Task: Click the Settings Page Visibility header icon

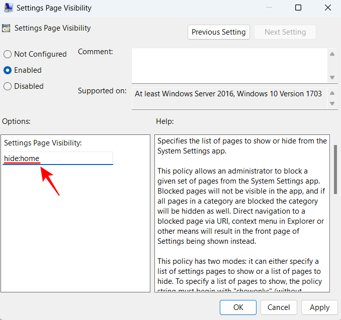Action: pos(6,28)
